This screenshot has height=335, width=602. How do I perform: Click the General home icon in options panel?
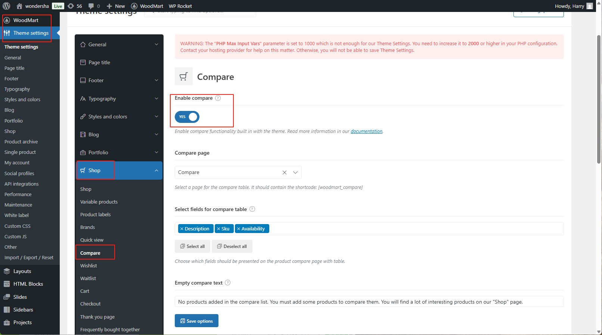point(83,44)
